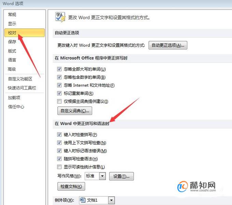The image size is (232, 205).
Task: Disable 键入时检查拼写 checkbox
Action: (59, 134)
